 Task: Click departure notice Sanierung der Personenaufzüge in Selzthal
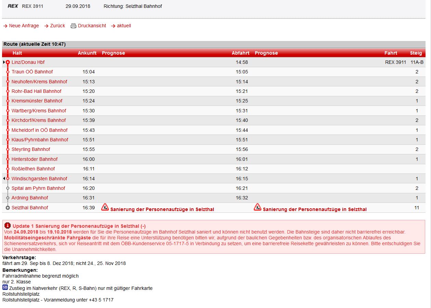point(315,209)
